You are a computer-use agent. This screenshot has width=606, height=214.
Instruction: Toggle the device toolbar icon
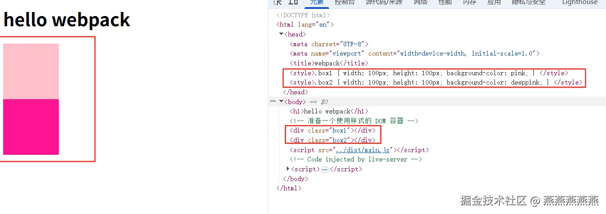pyautogui.click(x=293, y=2)
